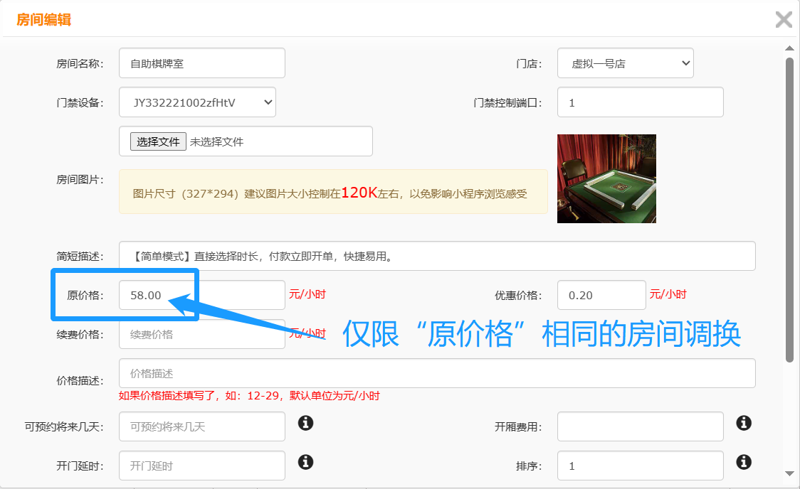The height and width of the screenshot is (489, 800).
Task: Open the 门禁设备 dropdown
Action: 197,102
